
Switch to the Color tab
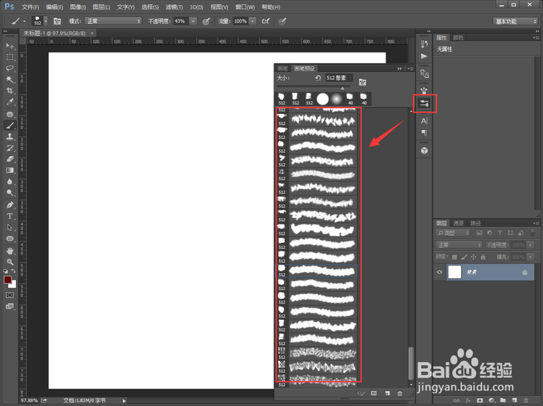pyautogui.click(x=458, y=38)
